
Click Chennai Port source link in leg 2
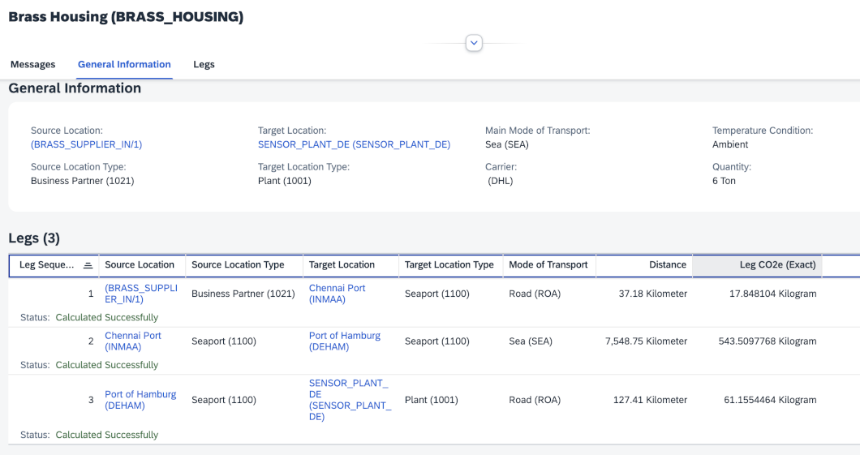132,341
